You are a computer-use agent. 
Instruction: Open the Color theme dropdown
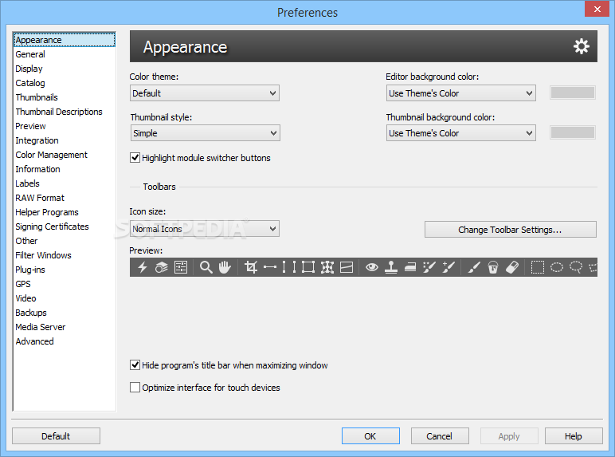coord(205,93)
